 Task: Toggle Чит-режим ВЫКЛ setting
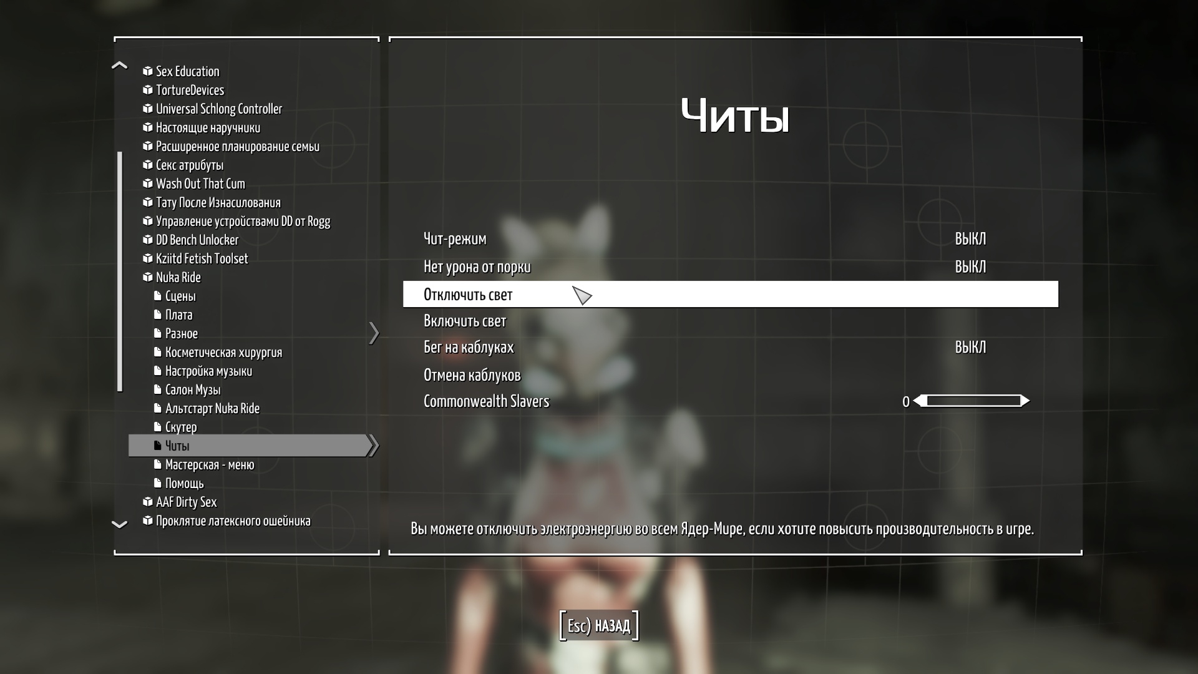tap(970, 239)
